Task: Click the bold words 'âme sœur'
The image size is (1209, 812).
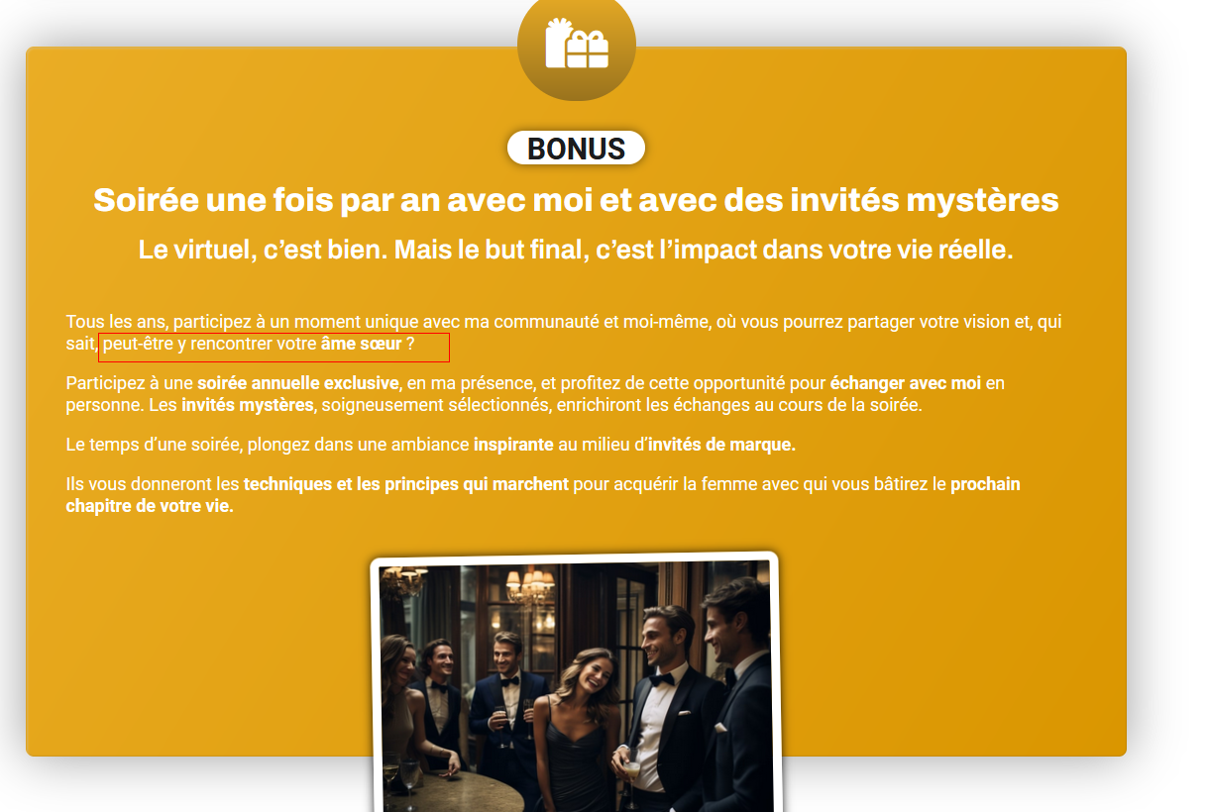Action: click(361, 345)
